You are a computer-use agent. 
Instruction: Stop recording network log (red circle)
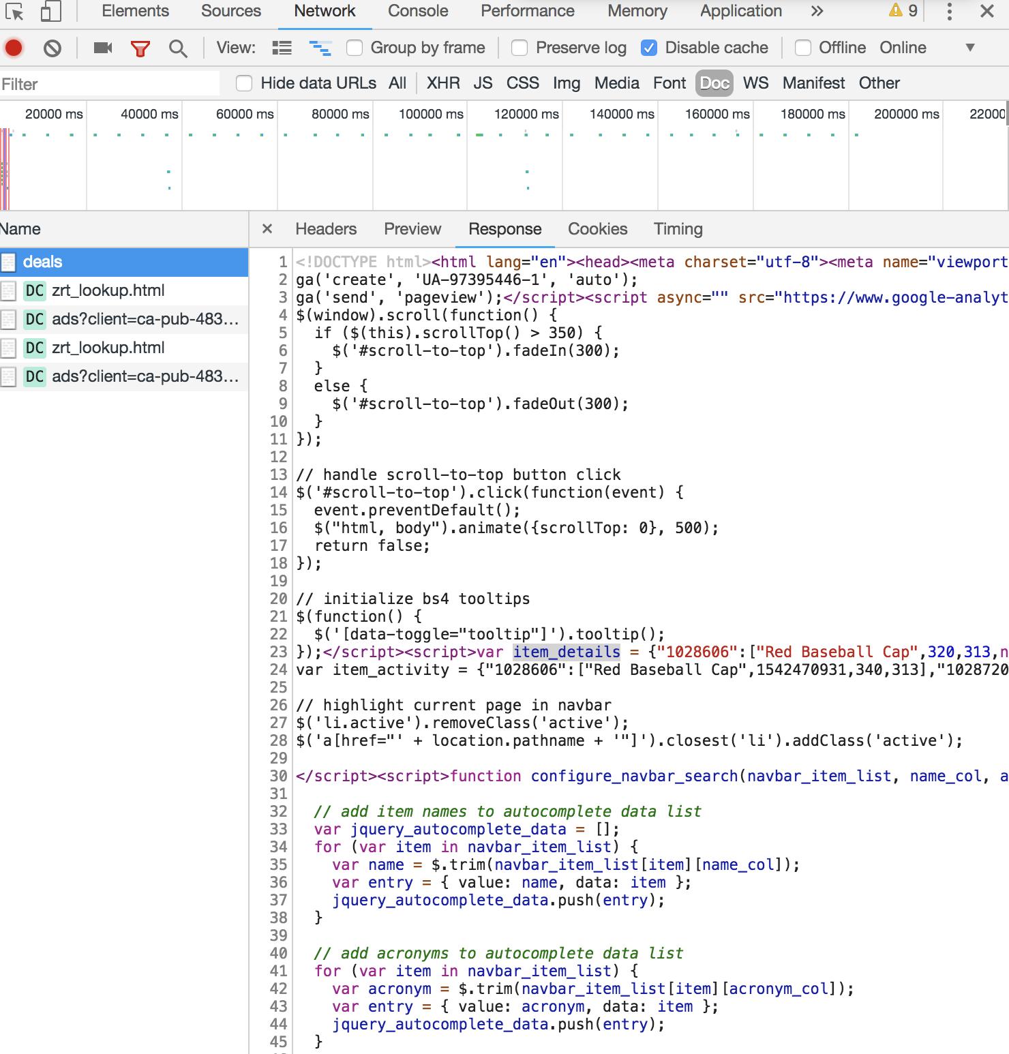[14, 48]
